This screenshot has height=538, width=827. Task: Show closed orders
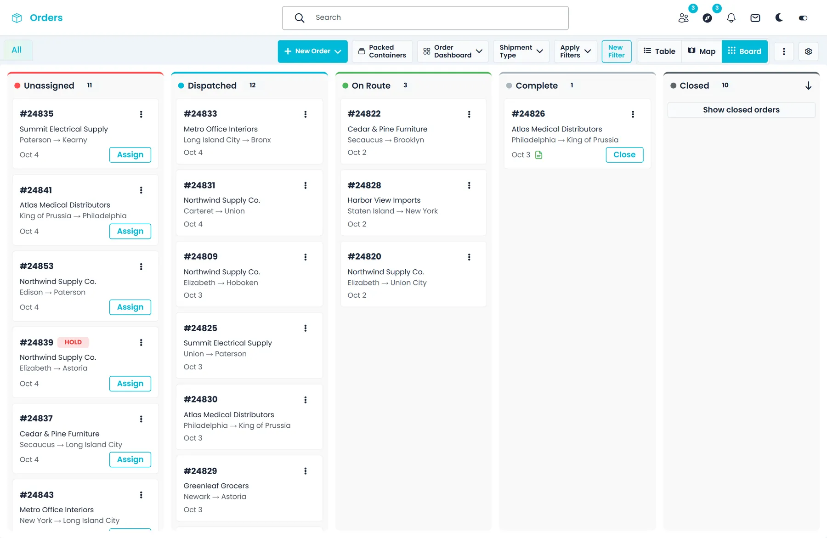[x=742, y=110]
